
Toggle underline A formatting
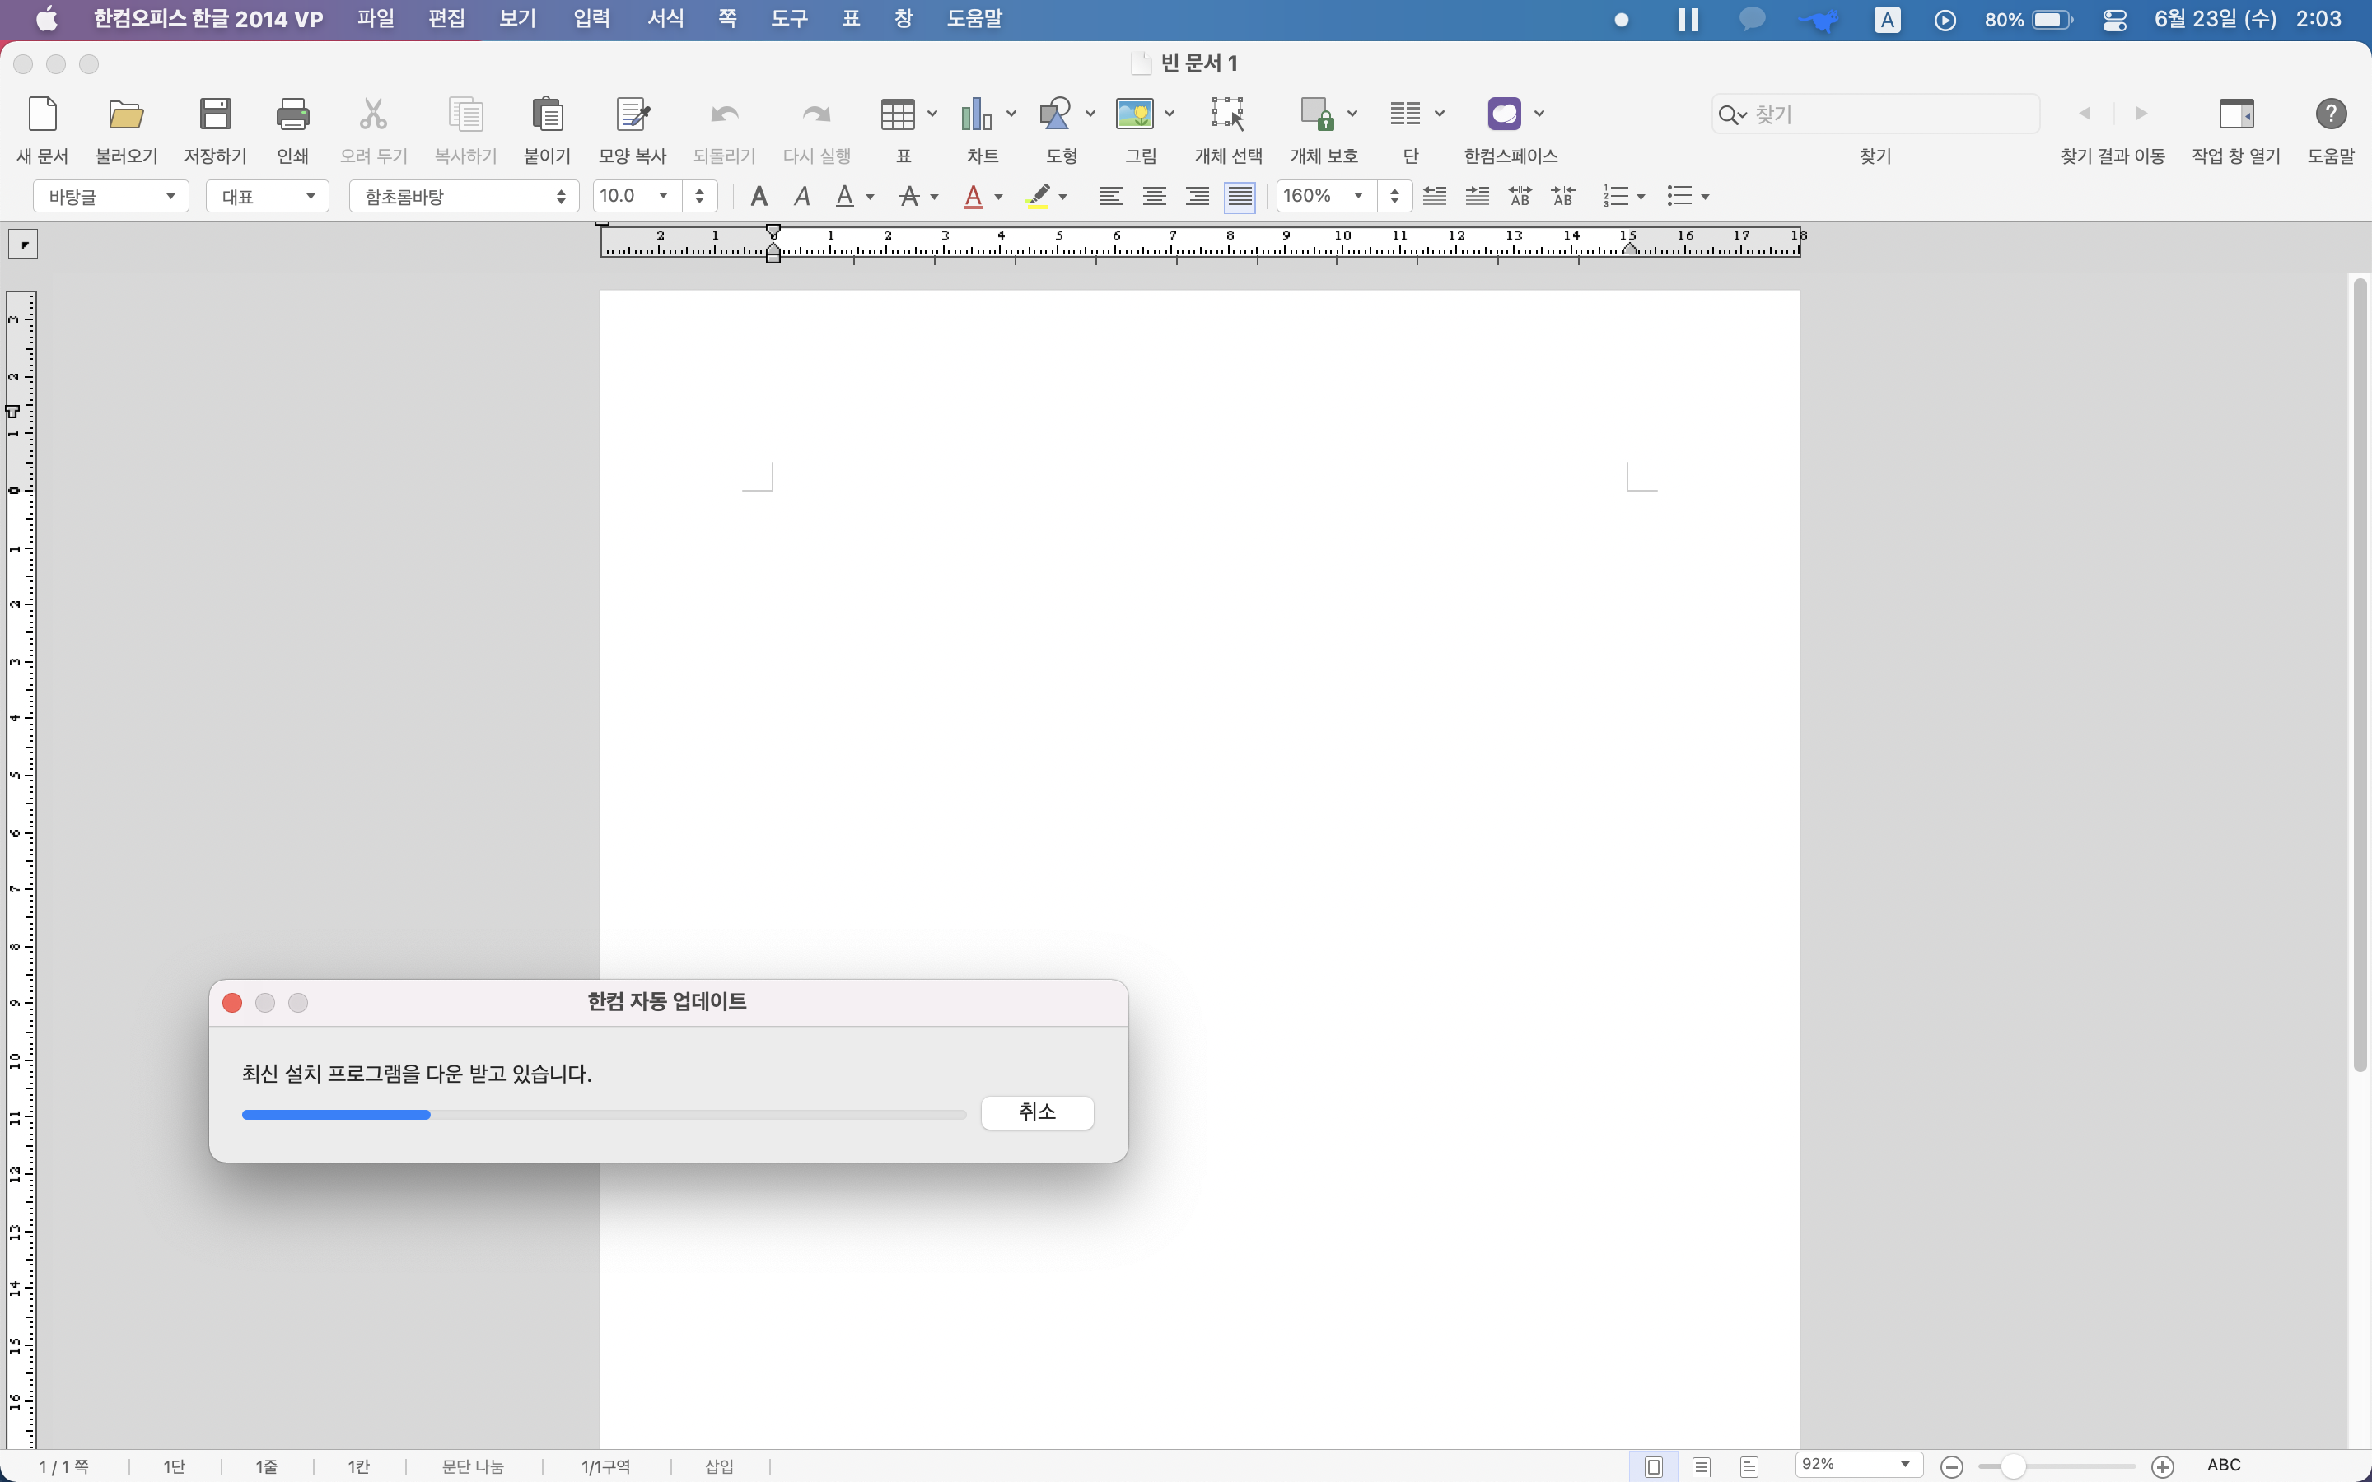click(x=844, y=196)
